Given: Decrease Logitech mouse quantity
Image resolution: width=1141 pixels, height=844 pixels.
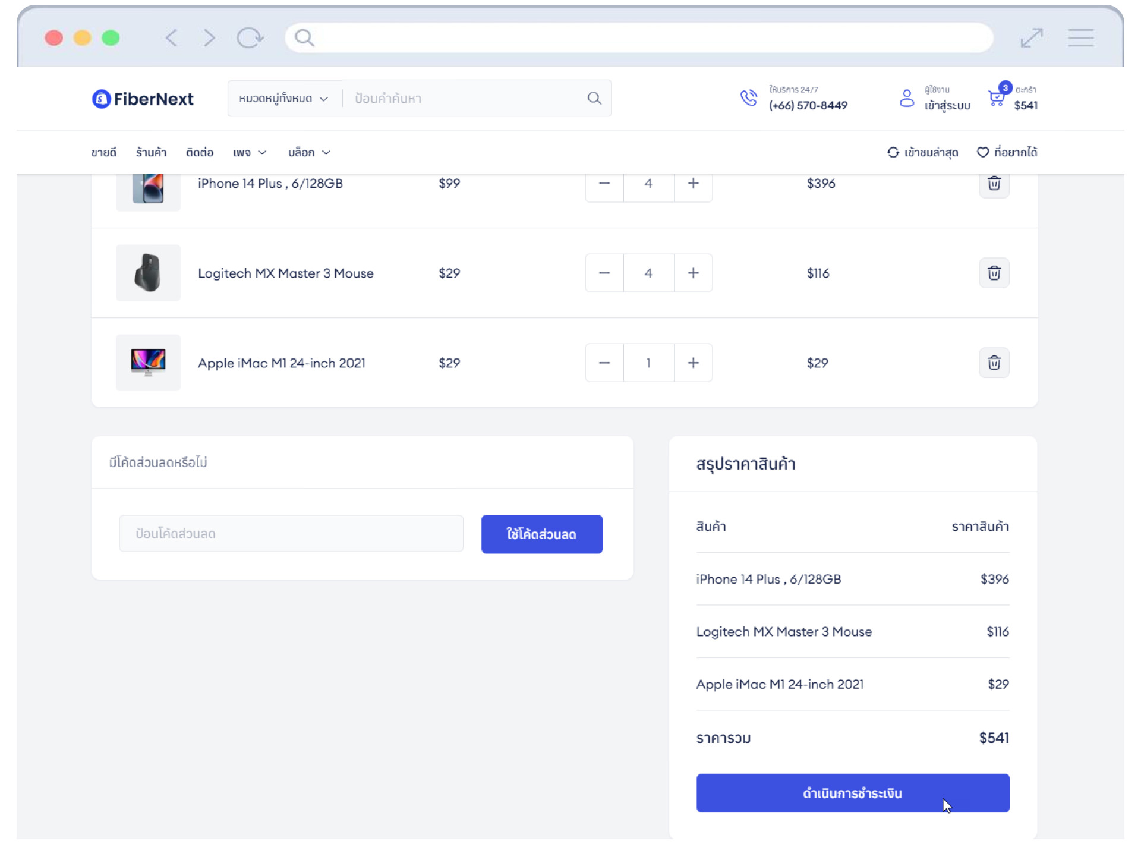Looking at the screenshot, I should (x=604, y=273).
